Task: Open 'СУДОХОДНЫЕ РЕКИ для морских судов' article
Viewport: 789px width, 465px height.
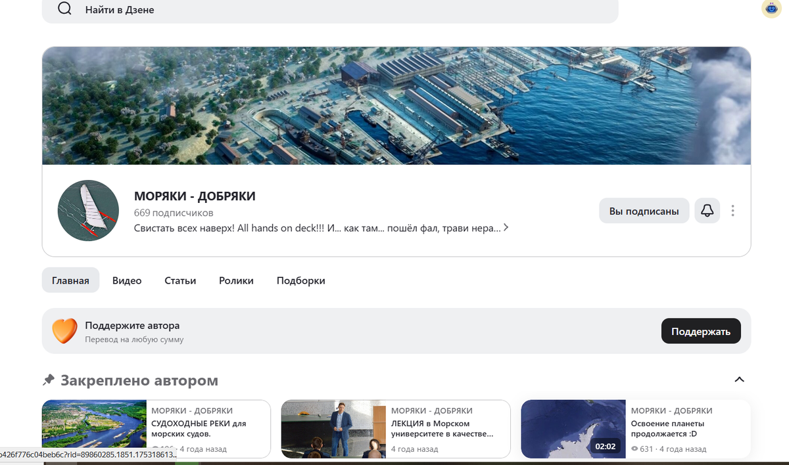Action: (199, 429)
